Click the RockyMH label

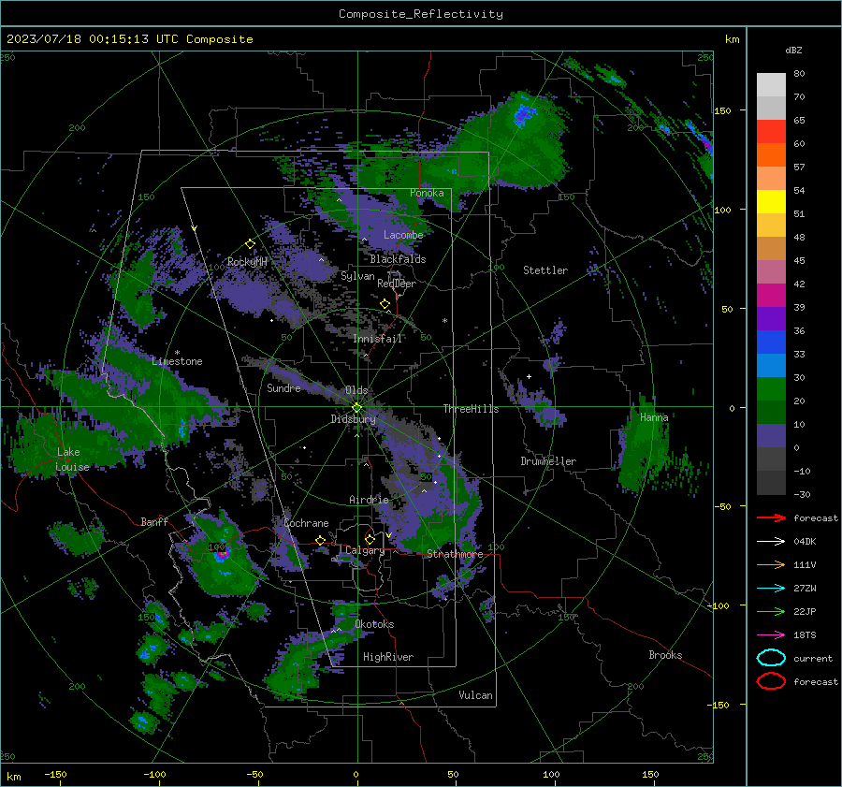tap(247, 262)
